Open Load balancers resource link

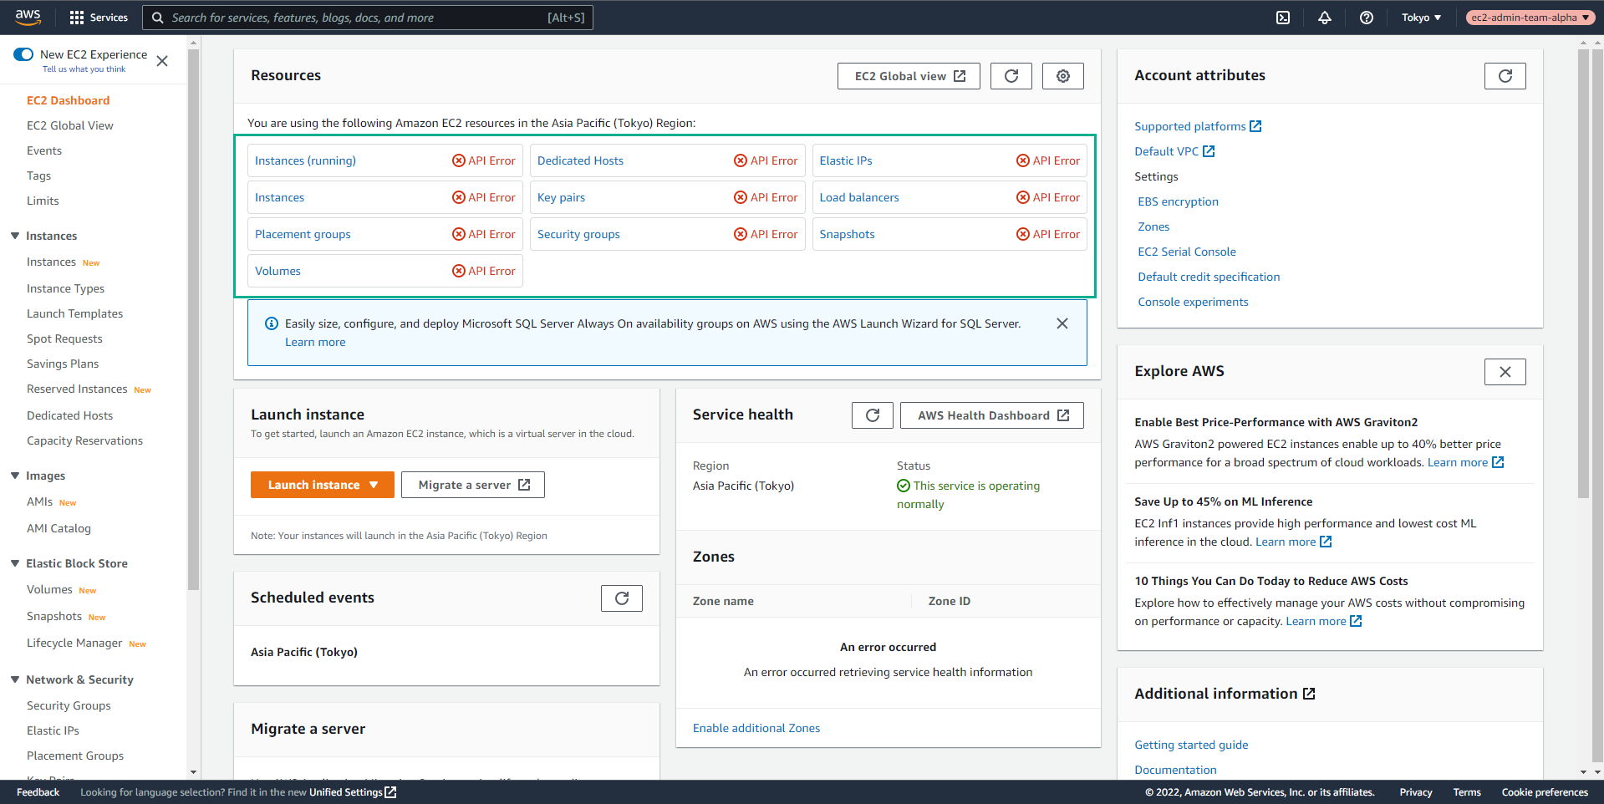pyautogui.click(x=859, y=197)
